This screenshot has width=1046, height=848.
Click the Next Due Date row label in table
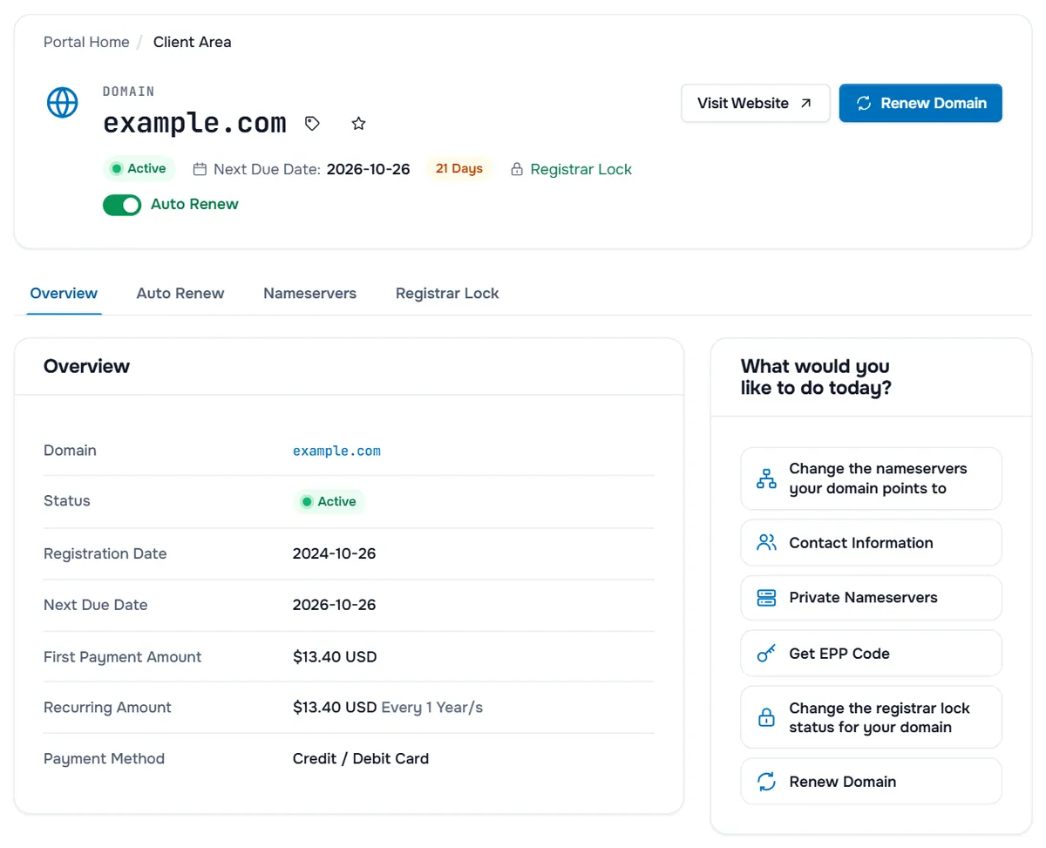pos(95,605)
